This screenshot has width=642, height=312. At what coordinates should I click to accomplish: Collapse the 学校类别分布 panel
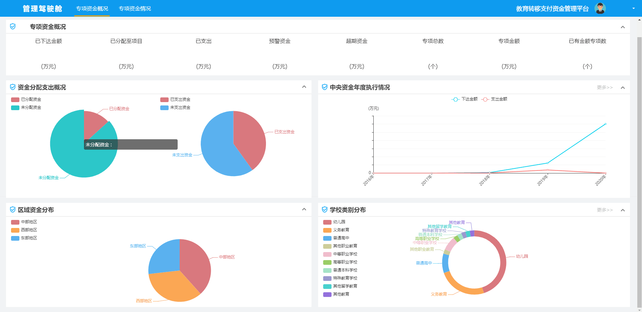click(x=623, y=210)
